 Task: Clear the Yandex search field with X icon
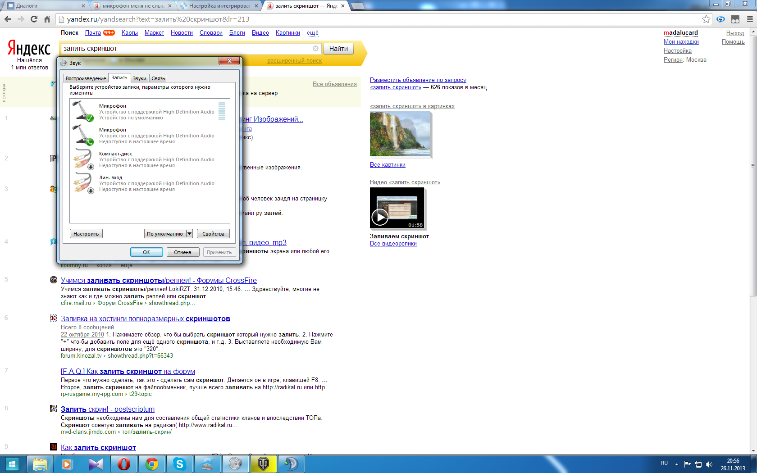[x=315, y=48]
